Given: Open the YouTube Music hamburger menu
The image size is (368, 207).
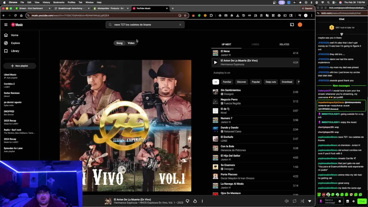Looking at the screenshot, I should point(6,25).
